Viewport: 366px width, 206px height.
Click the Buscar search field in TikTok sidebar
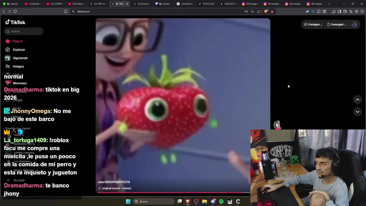tap(24, 31)
